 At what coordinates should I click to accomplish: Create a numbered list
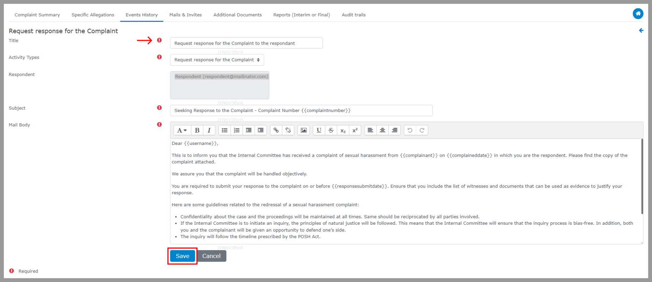237,130
